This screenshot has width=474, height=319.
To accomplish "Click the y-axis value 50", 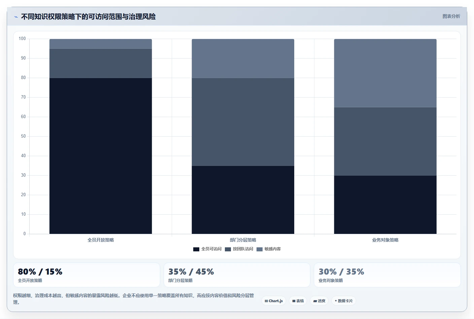I will tap(23, 136).
